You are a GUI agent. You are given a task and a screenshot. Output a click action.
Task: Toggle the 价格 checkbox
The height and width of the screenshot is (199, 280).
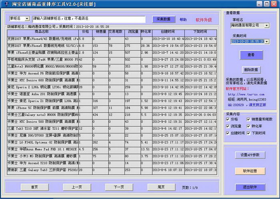(228, 119)
